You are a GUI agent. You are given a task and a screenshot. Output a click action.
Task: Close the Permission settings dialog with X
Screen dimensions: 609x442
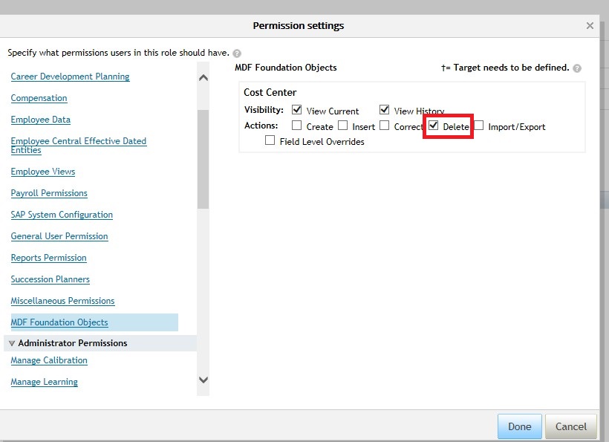tap(590, 26)
